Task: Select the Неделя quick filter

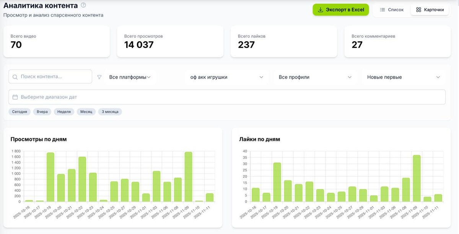Action: [x=64, y=112]
